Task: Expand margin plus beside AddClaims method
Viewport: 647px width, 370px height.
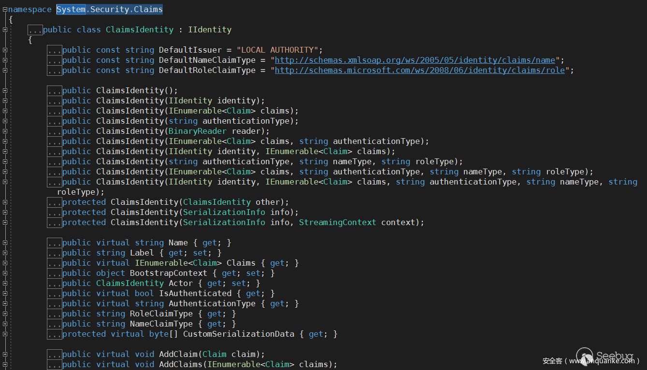Action: coord(4,364)
